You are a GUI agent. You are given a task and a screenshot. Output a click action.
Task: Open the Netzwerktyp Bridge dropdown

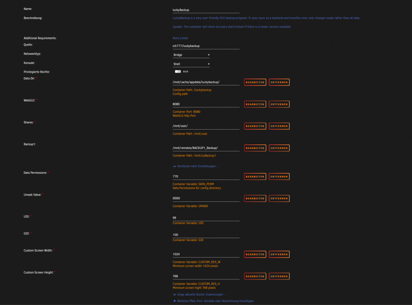coord(191,55)
